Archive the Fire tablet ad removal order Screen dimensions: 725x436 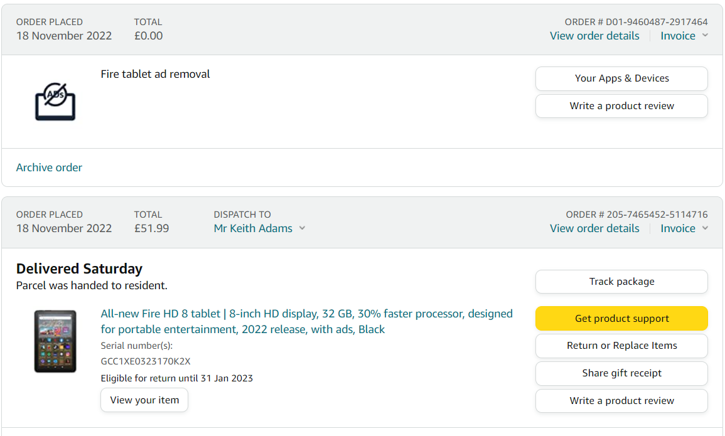pos(49,167)
